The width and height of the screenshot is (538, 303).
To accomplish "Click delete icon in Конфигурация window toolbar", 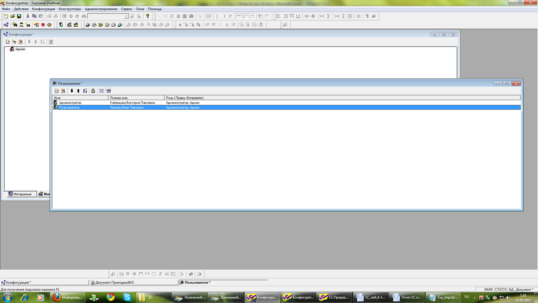I will 20,42.
